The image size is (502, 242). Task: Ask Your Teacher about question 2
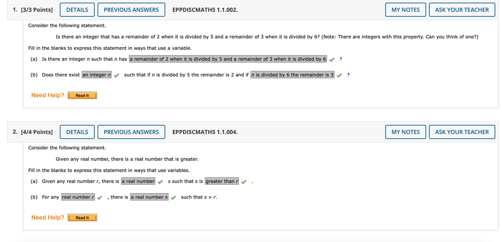(462, 132)
